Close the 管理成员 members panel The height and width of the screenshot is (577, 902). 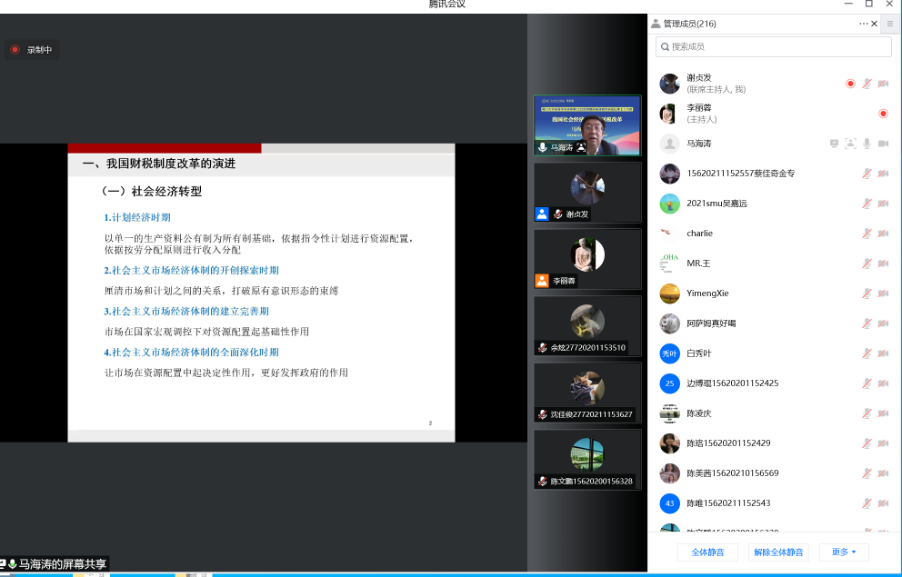875,24
